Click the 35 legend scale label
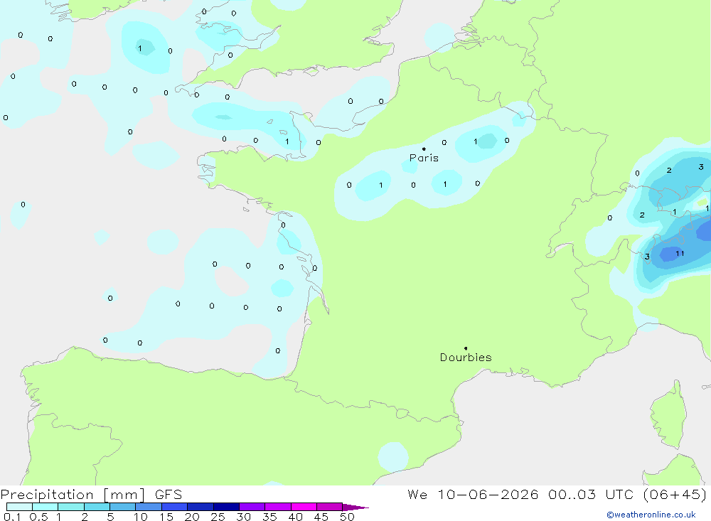 pyautogui.click(x=269, y=517)
